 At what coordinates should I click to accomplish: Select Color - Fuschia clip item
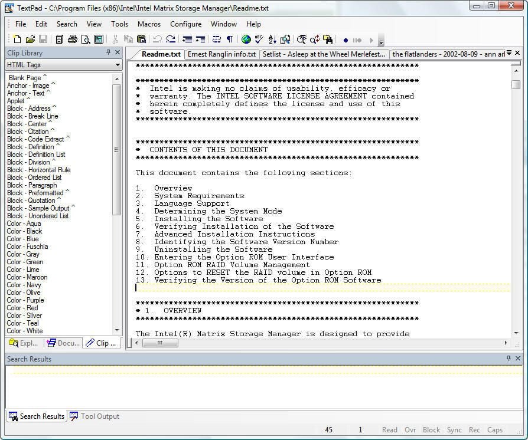27,247
